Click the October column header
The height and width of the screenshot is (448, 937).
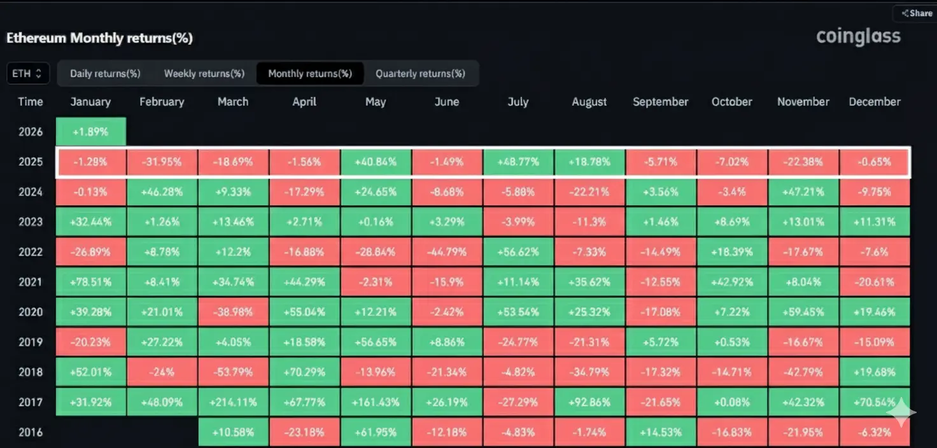[x=732, y=102]
